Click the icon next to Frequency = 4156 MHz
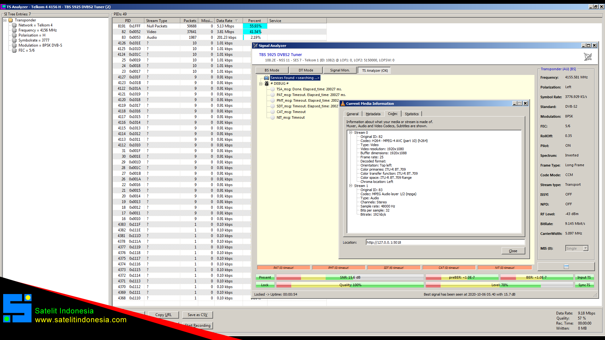 tap(14, 30)
